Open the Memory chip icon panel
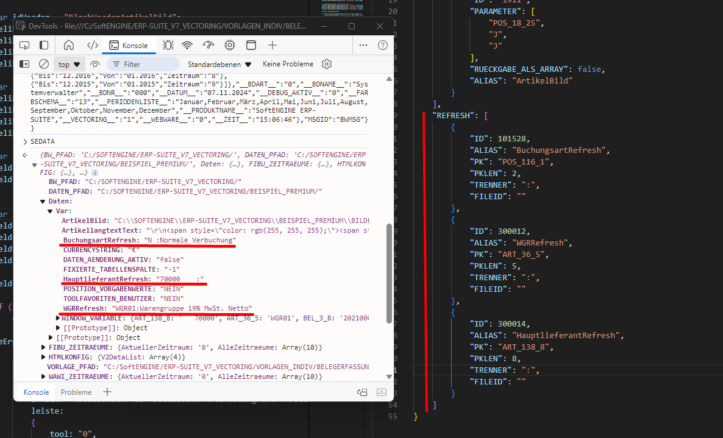 pyautogui.click(x=230, y=45)
